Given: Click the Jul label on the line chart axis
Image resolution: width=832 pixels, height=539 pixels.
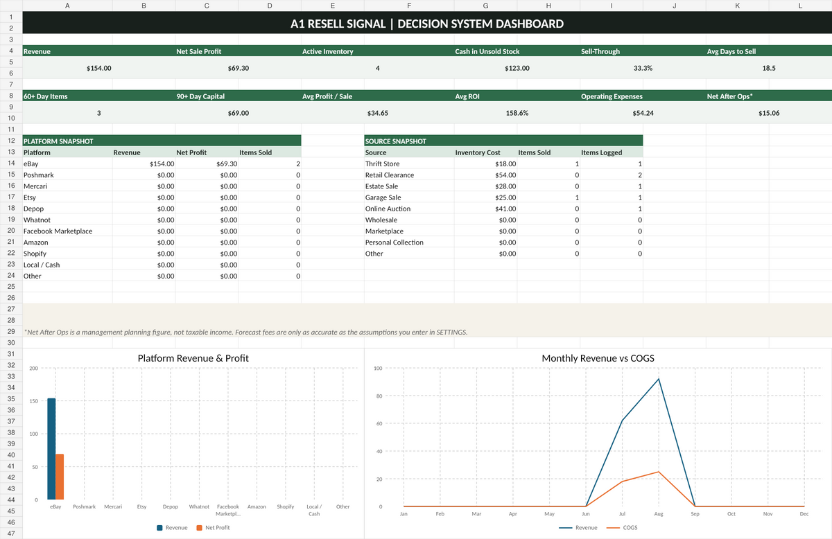Looking at the screenshot, I should tap(622, 514).
